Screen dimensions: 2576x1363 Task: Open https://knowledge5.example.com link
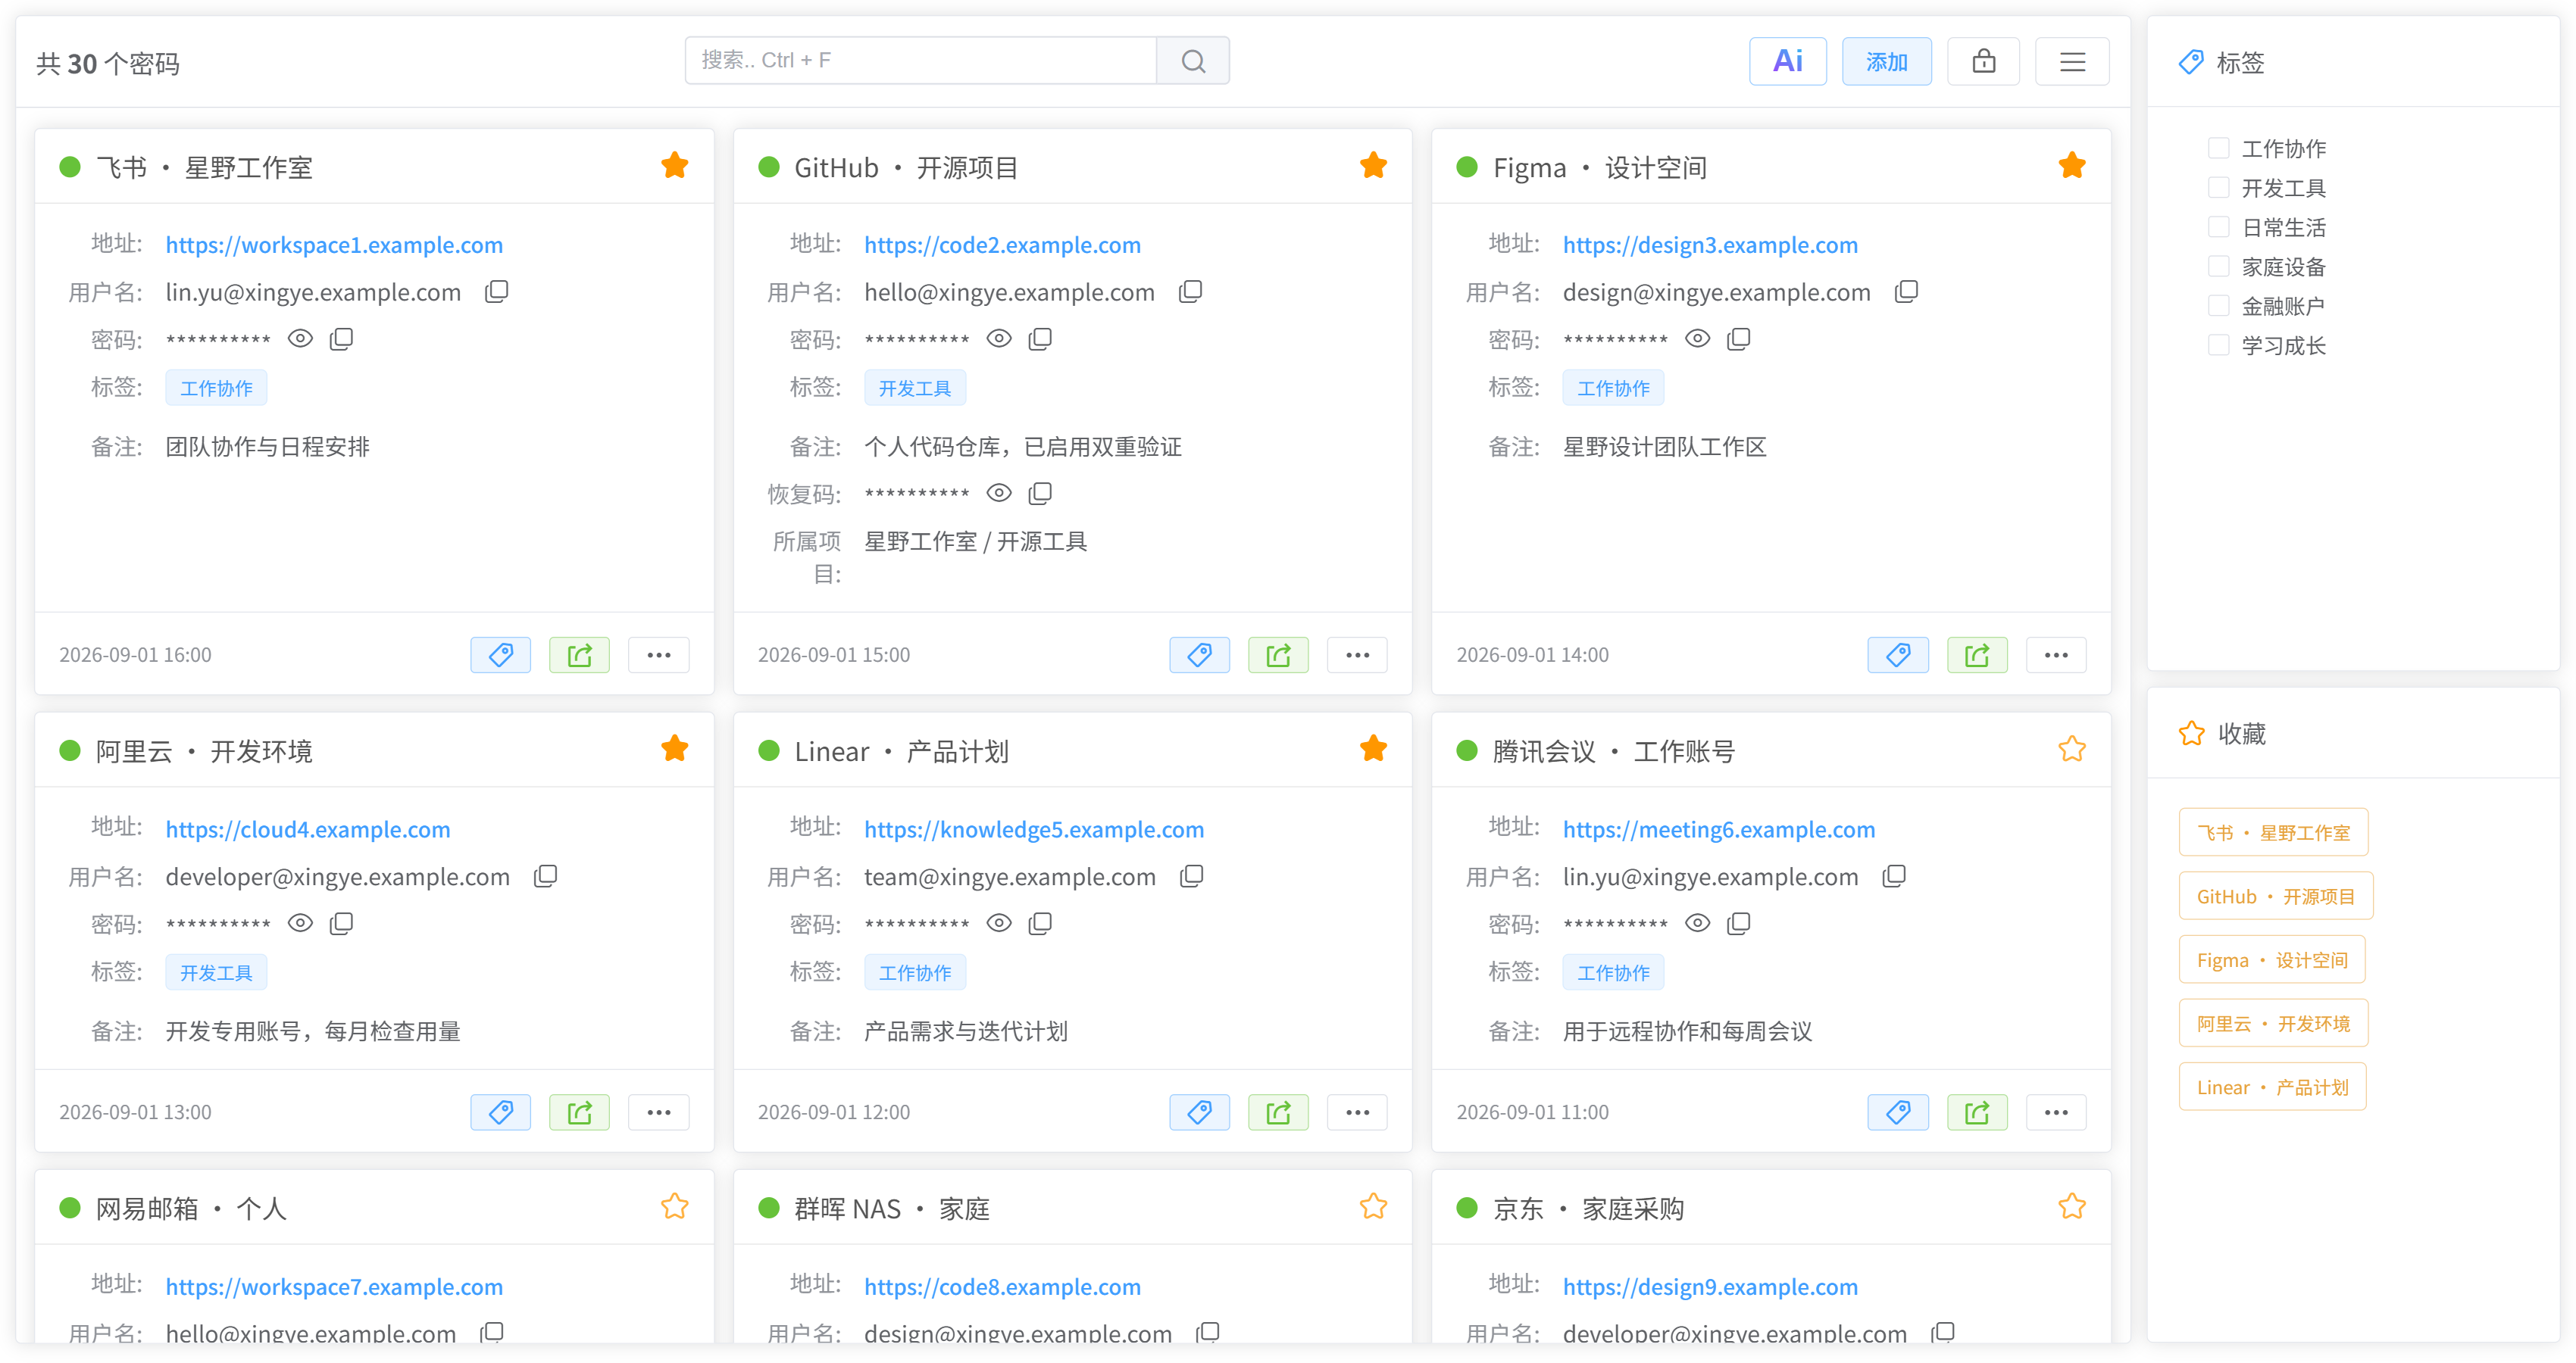1034,829
